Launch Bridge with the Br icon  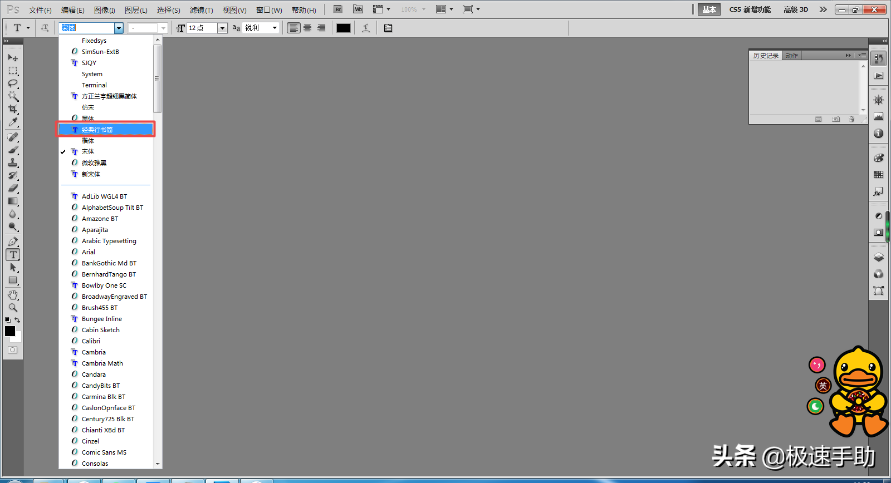tap(338, 9)
